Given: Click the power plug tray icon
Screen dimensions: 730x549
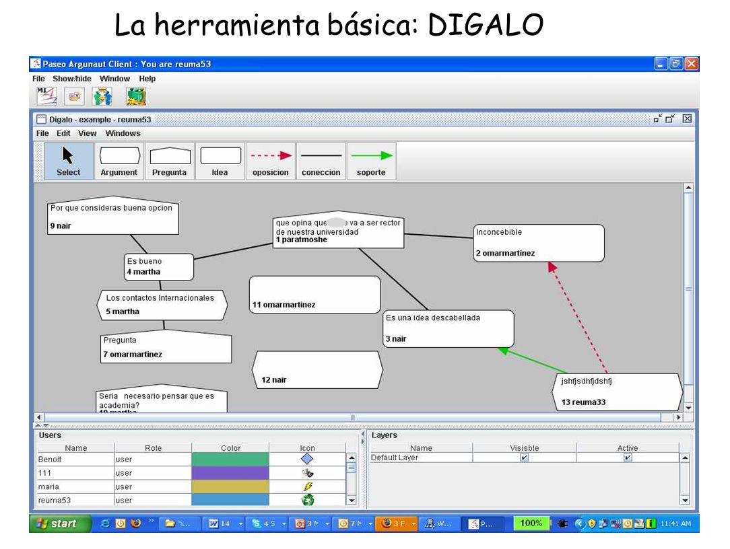Looking at the screenshot, I should (563, 523).
